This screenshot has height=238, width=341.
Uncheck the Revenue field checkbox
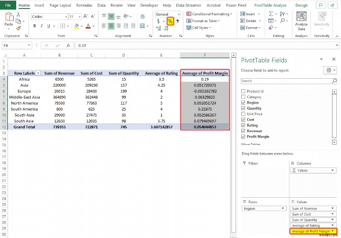(243, 131)
